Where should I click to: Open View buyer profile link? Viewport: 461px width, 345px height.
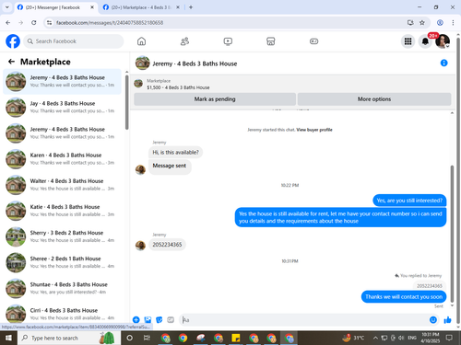[x=314, y=130]
